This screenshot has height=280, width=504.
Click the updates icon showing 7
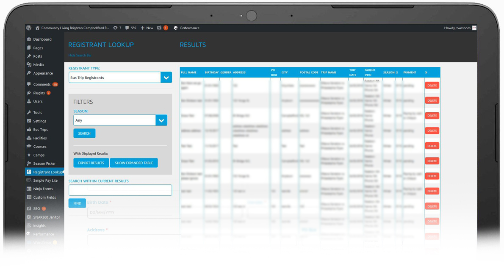coord(115,28)
